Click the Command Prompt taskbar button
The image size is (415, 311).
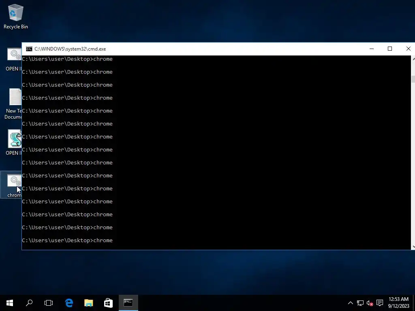point(128,303)
